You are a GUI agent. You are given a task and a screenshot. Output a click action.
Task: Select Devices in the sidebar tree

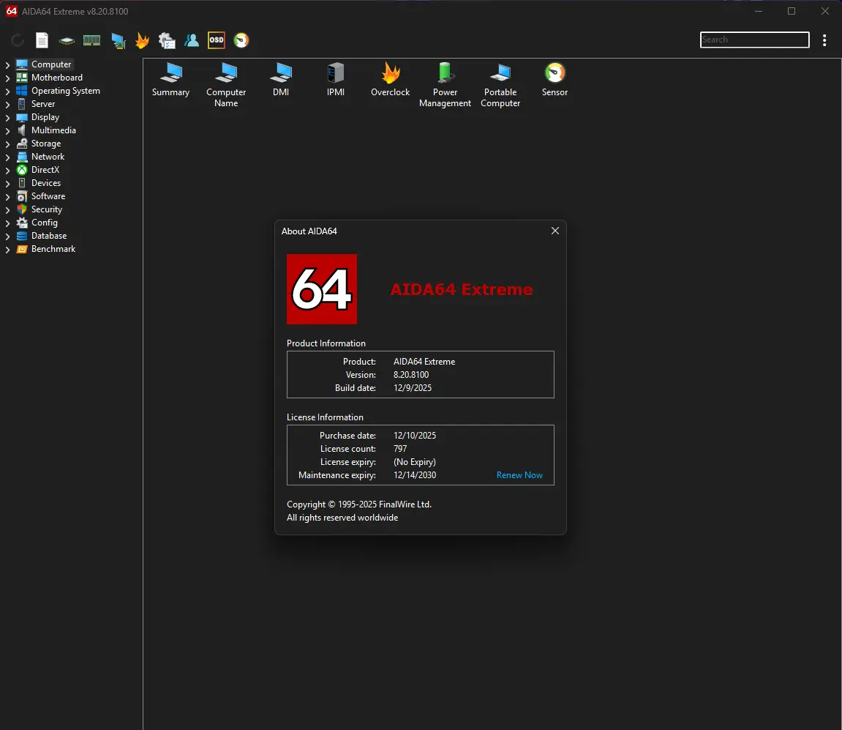coord(45,183)
